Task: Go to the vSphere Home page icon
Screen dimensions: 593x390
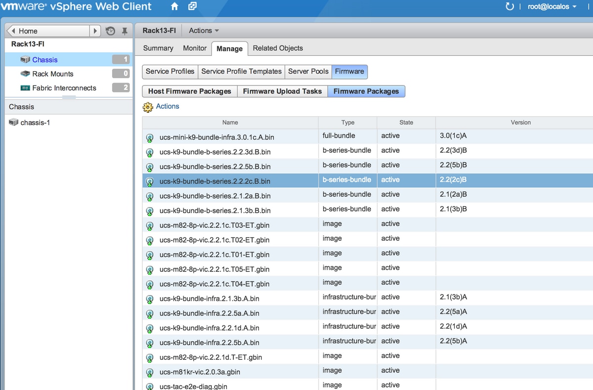Action: [174, 7]
